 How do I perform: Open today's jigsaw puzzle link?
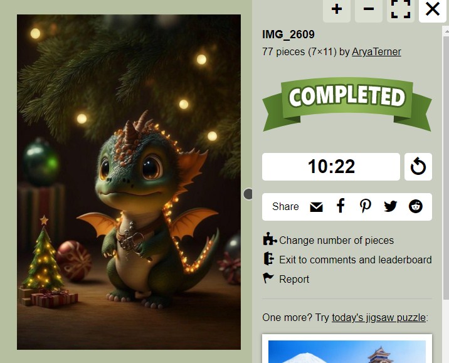tap(379, 317)
